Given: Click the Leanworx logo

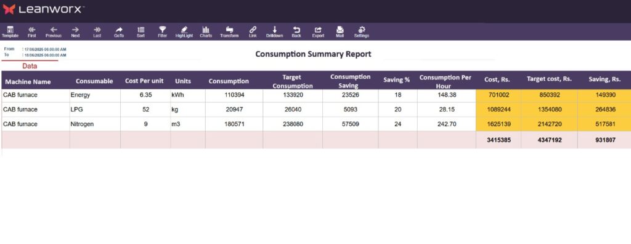Looking at the screenshot, I should pos(44,9).
